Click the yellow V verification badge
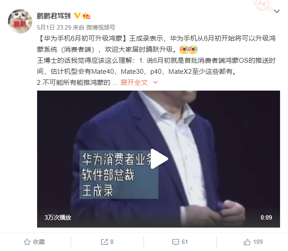The width and height of the screenshot is (288, 251). [x=77, y=15]
